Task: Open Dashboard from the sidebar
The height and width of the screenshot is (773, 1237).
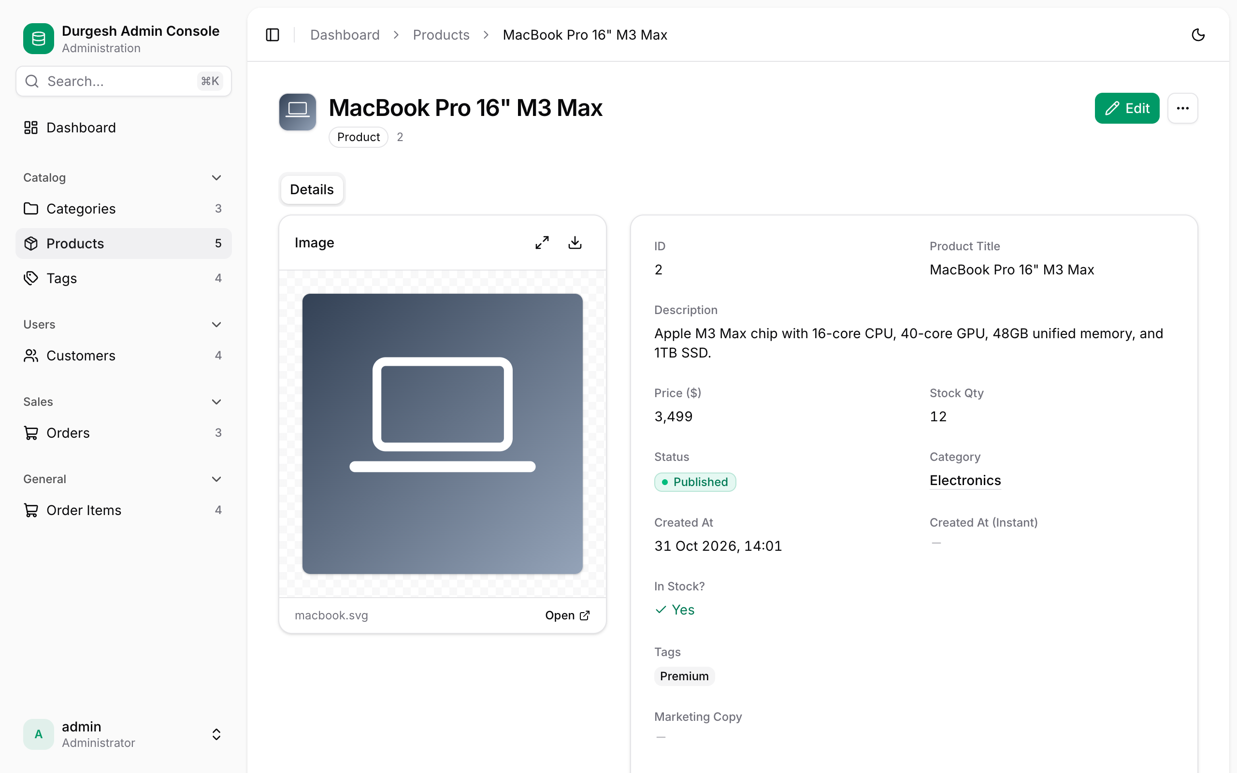Action: [123, 127]
